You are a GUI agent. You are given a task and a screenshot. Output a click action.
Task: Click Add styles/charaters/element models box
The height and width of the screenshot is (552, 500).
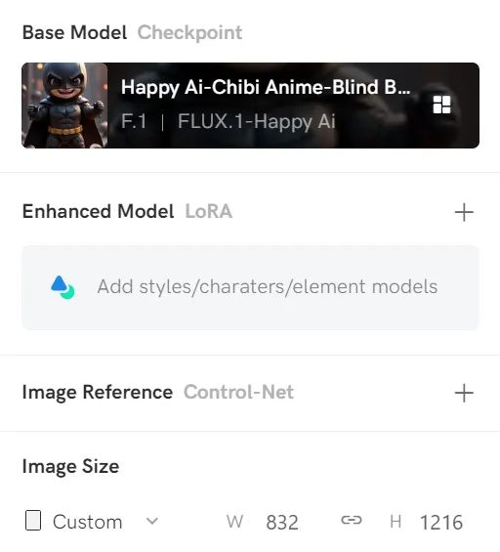coord(250,287)
